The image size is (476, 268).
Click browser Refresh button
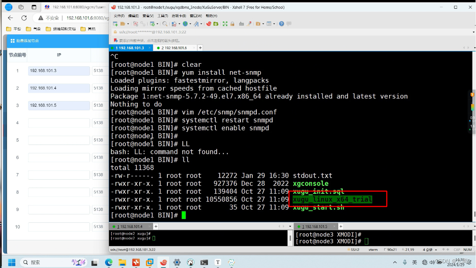[24, 18]
